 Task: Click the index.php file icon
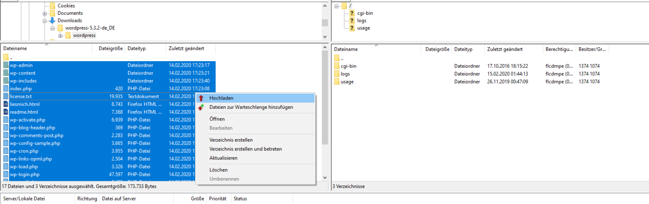5,89
